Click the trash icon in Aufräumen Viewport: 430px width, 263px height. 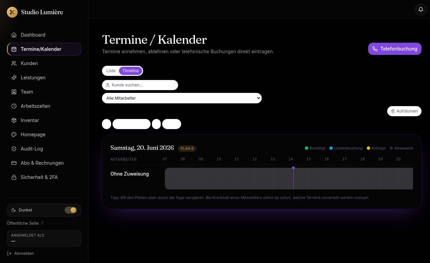393,111
